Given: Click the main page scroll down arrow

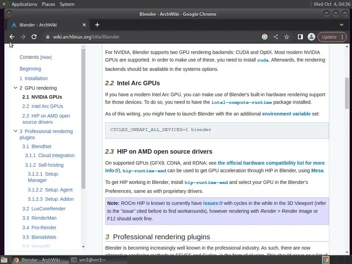Looking at the screenshot, I should click(347, 252).
